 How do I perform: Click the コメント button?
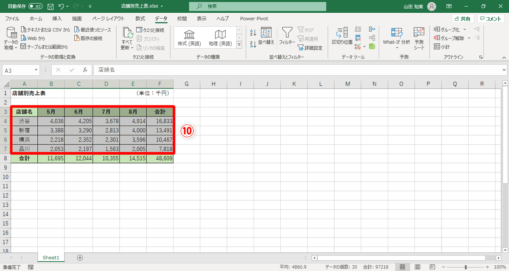point(491,19)
